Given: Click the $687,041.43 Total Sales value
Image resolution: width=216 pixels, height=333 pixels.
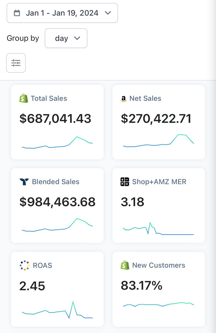Looking at the screenshot, I should pos(55,119).
